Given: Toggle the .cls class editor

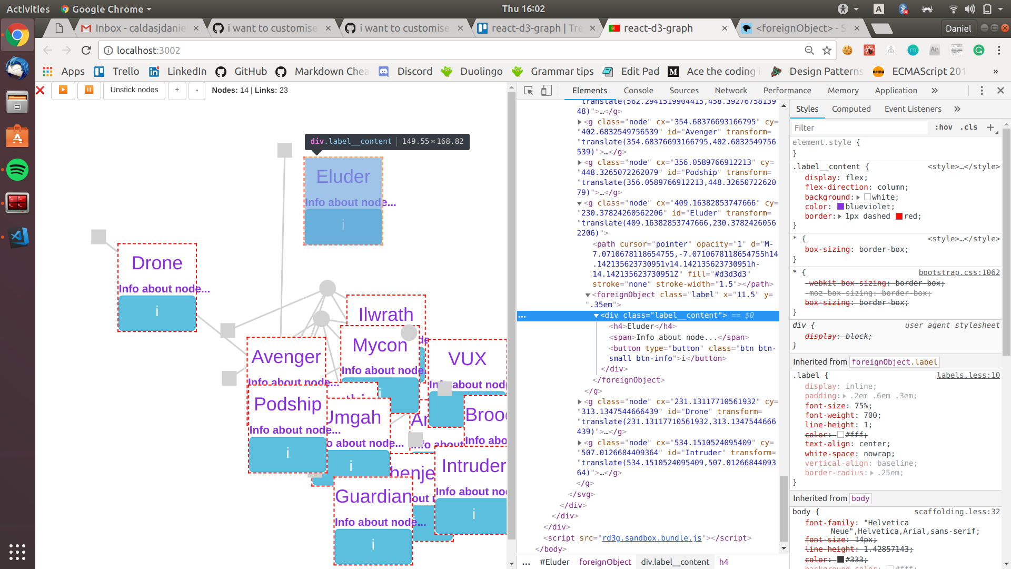Looking at the screenshot, I should click(969, 127).
